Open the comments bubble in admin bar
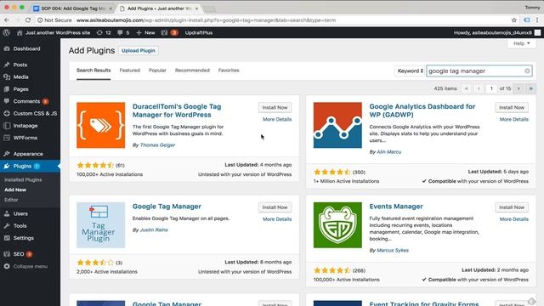Viewport: 544px width, 306px height. click(123, 32)
